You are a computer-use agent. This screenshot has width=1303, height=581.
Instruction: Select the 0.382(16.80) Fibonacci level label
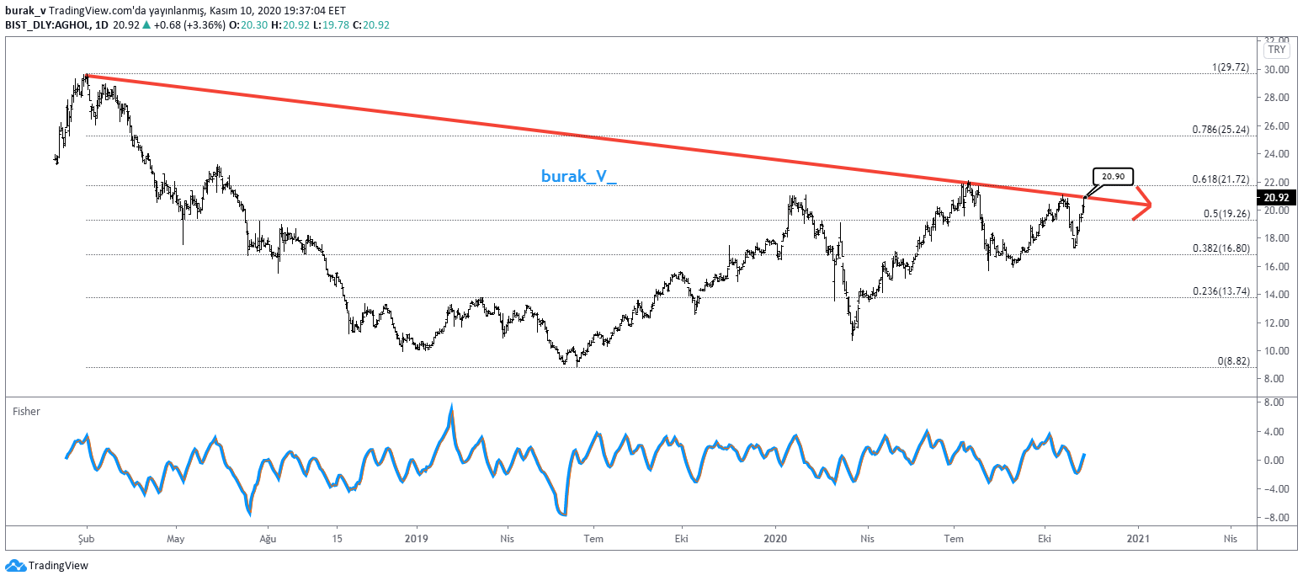click(1221, 248)
